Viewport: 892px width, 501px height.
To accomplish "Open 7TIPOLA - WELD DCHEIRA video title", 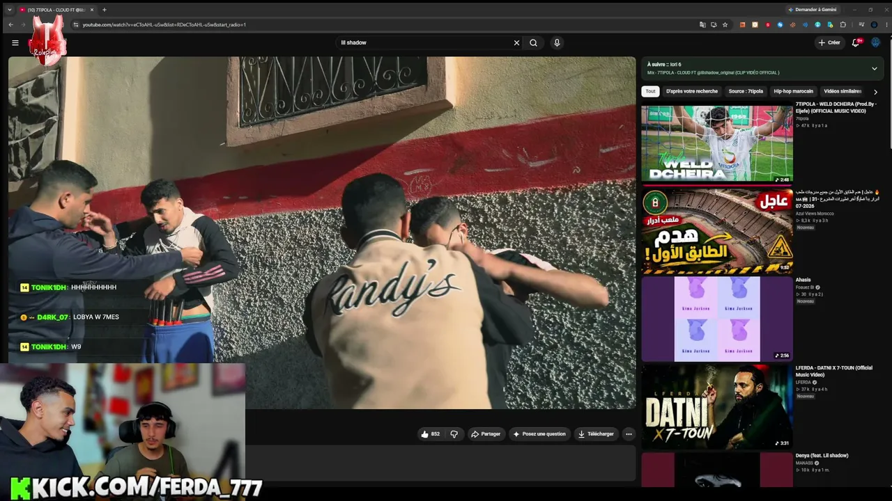I will point(836,107).
